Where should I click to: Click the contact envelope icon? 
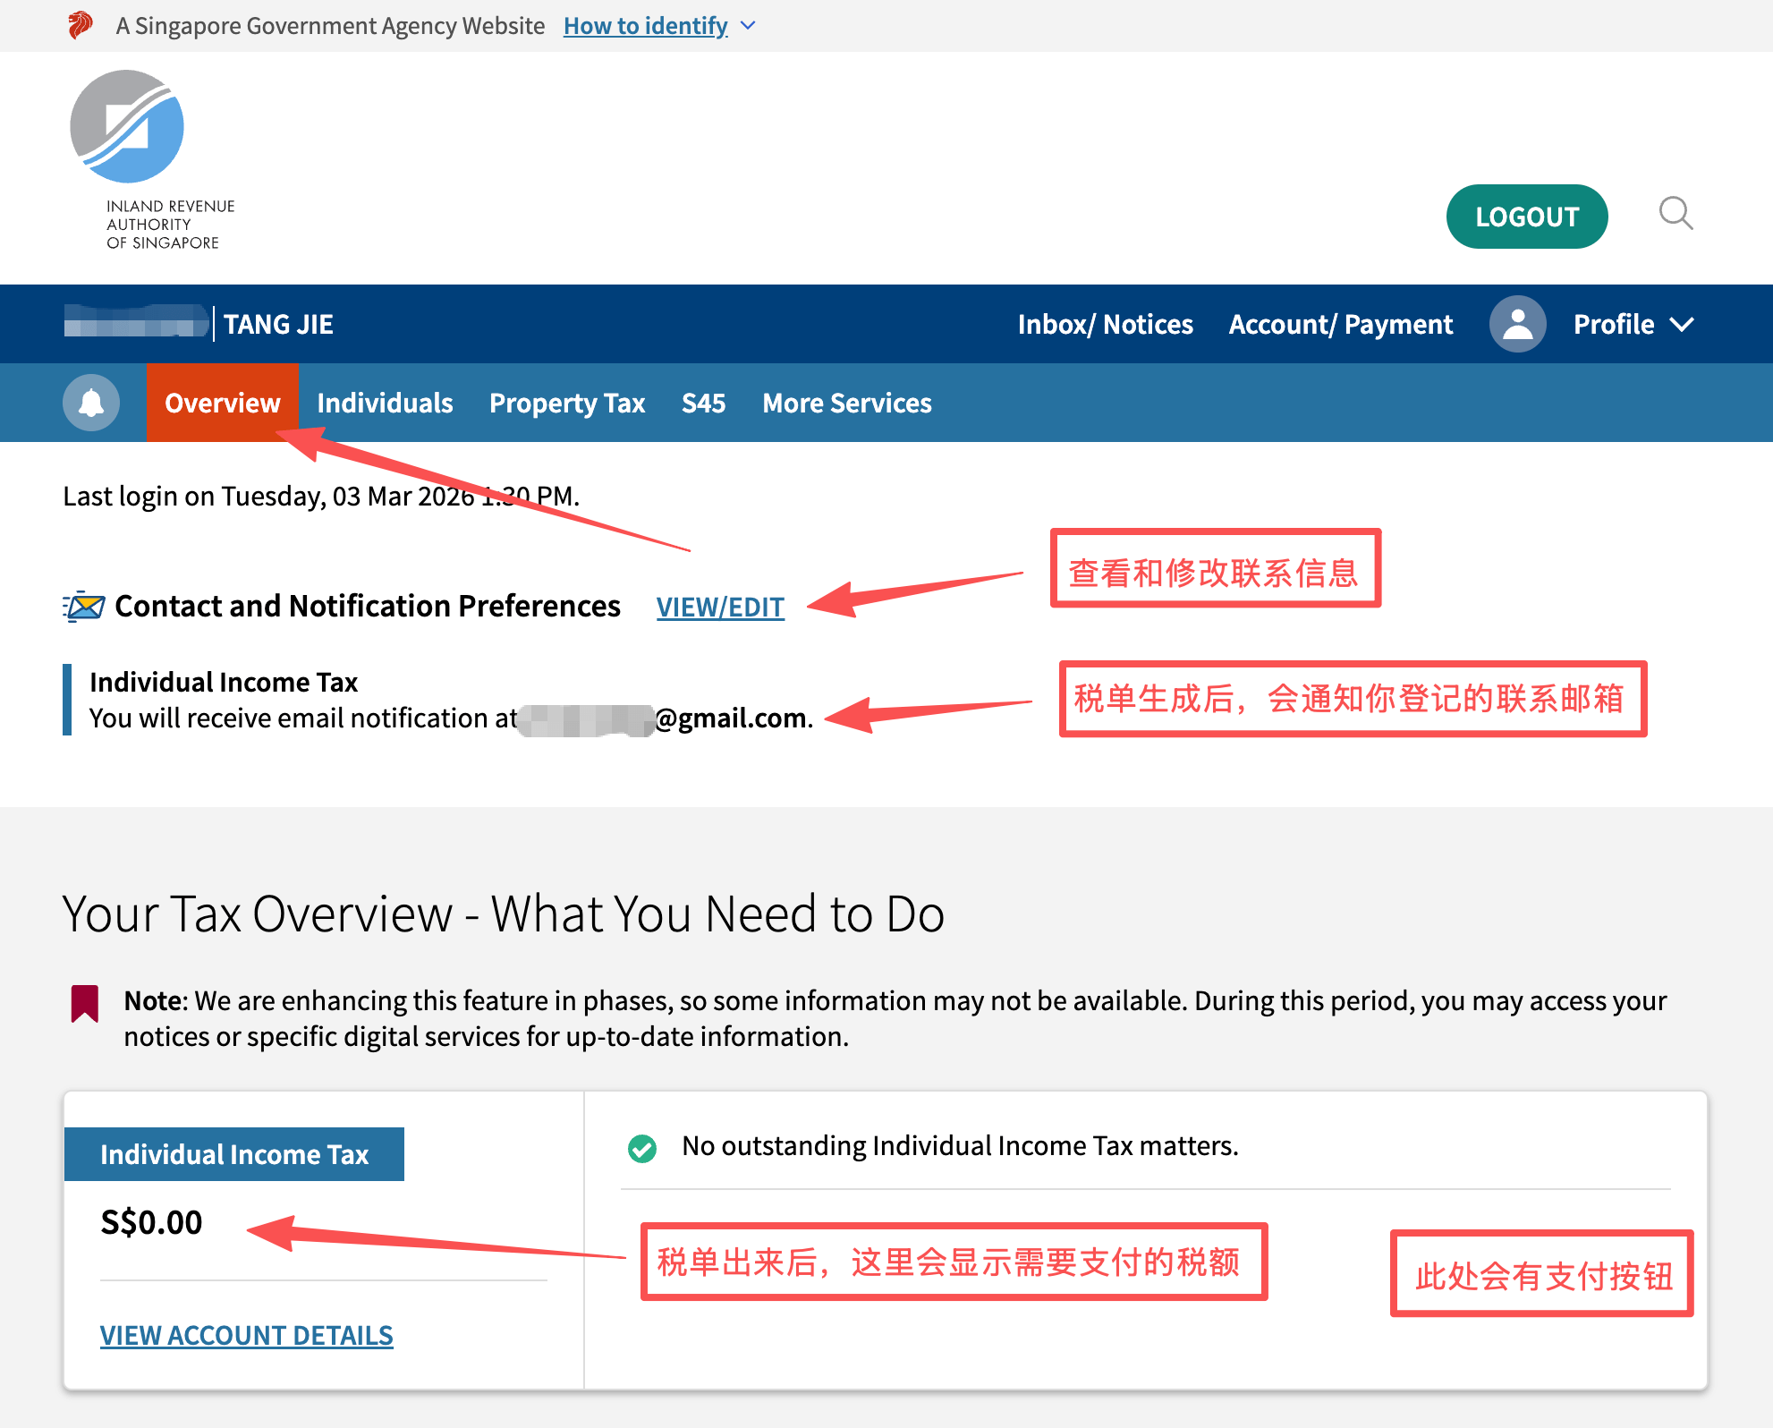click(84, 607)
